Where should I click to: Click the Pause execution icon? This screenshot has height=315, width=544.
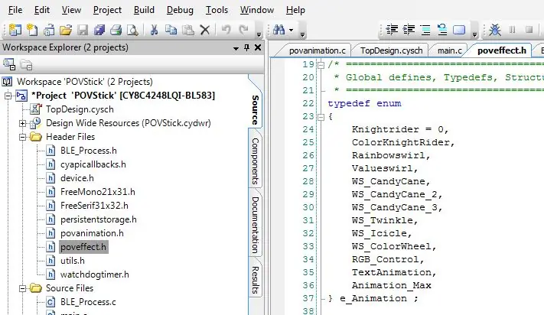point(512,30)
